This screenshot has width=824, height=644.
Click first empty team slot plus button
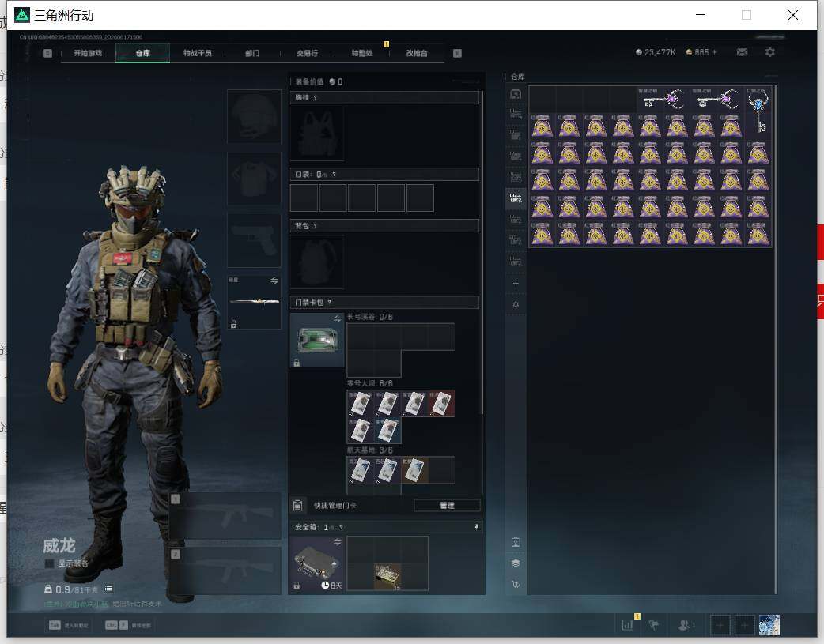(720, 625)
